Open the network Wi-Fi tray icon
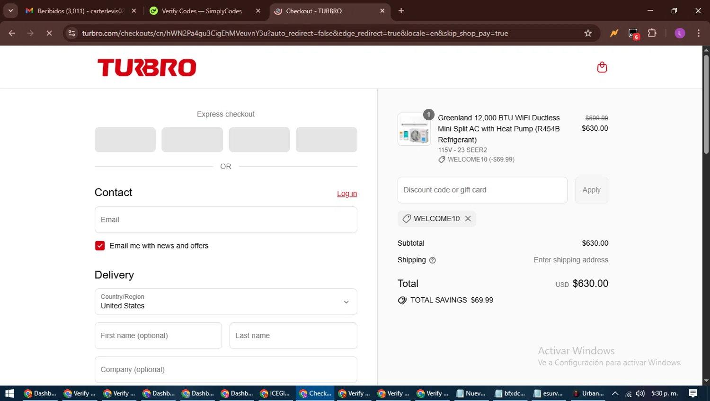This screenshot has width=710, height=401. pyautogui.click(x=628, y=393)
